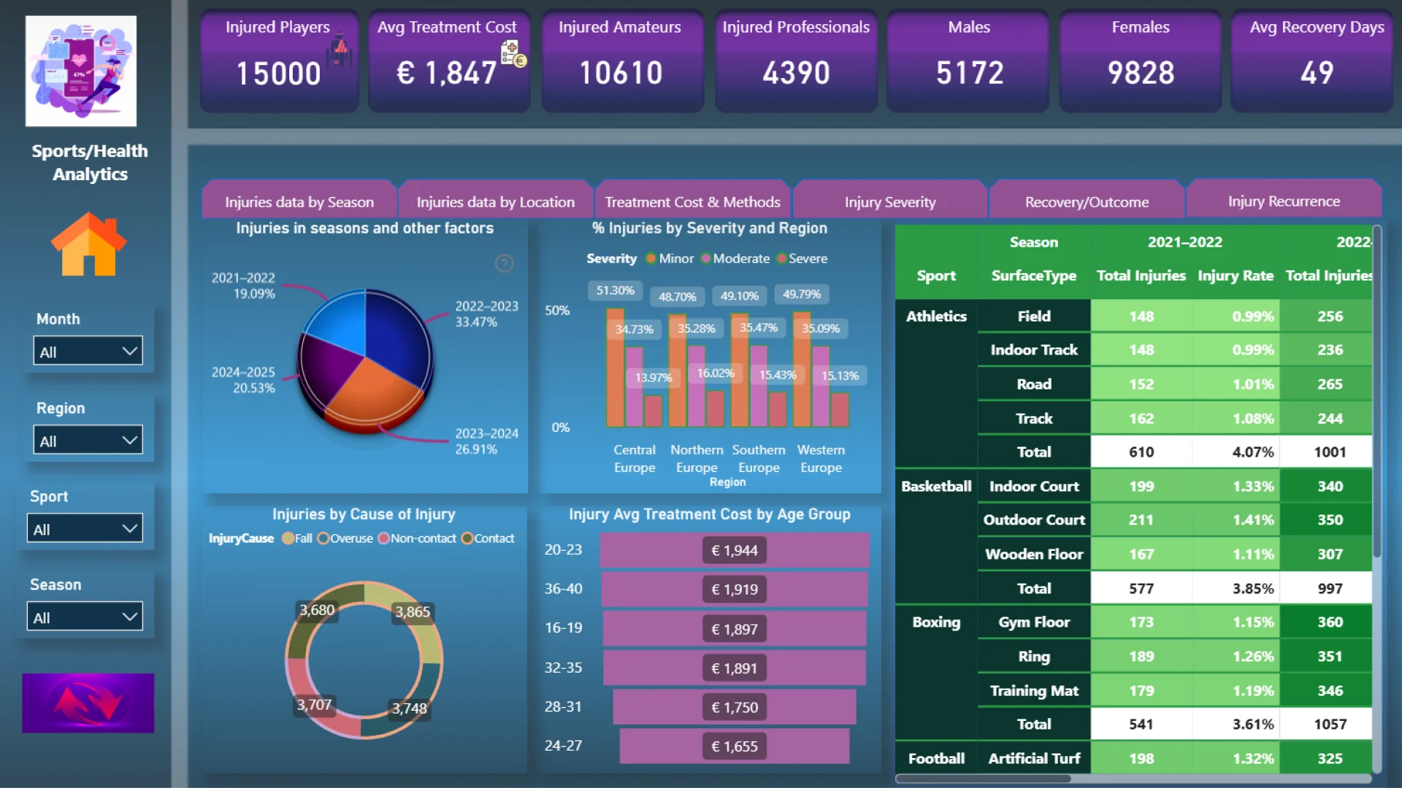Click the Football row header
The height and width of the screenshot is (788, 1402).
coord(936,758)
